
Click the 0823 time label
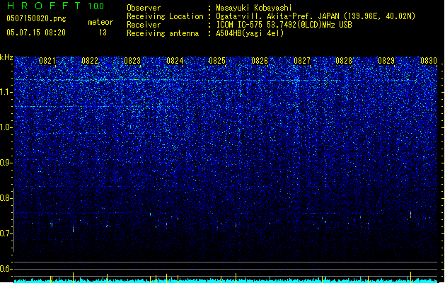132,61
